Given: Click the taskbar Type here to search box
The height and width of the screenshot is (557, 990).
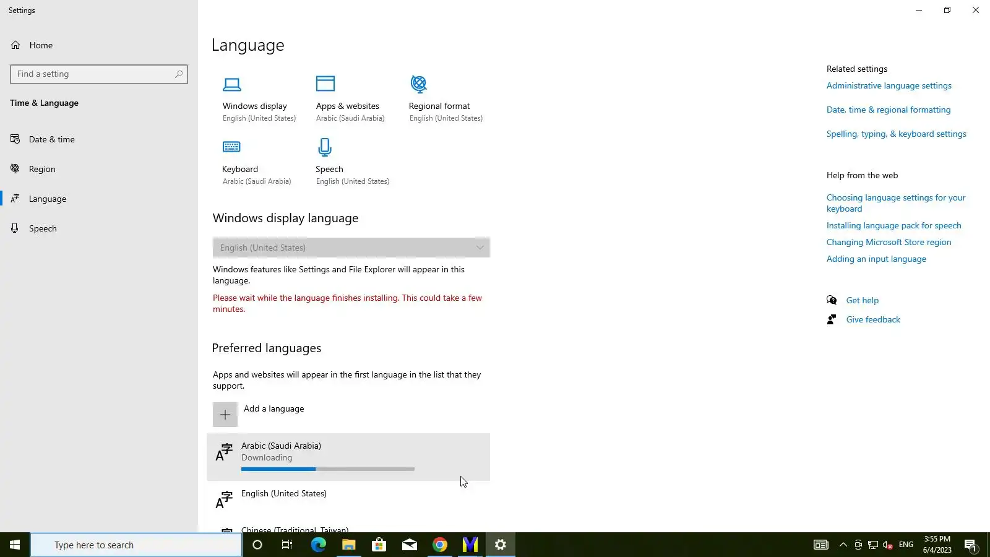Looking at the screenshot, I should [x=136, y=545].
